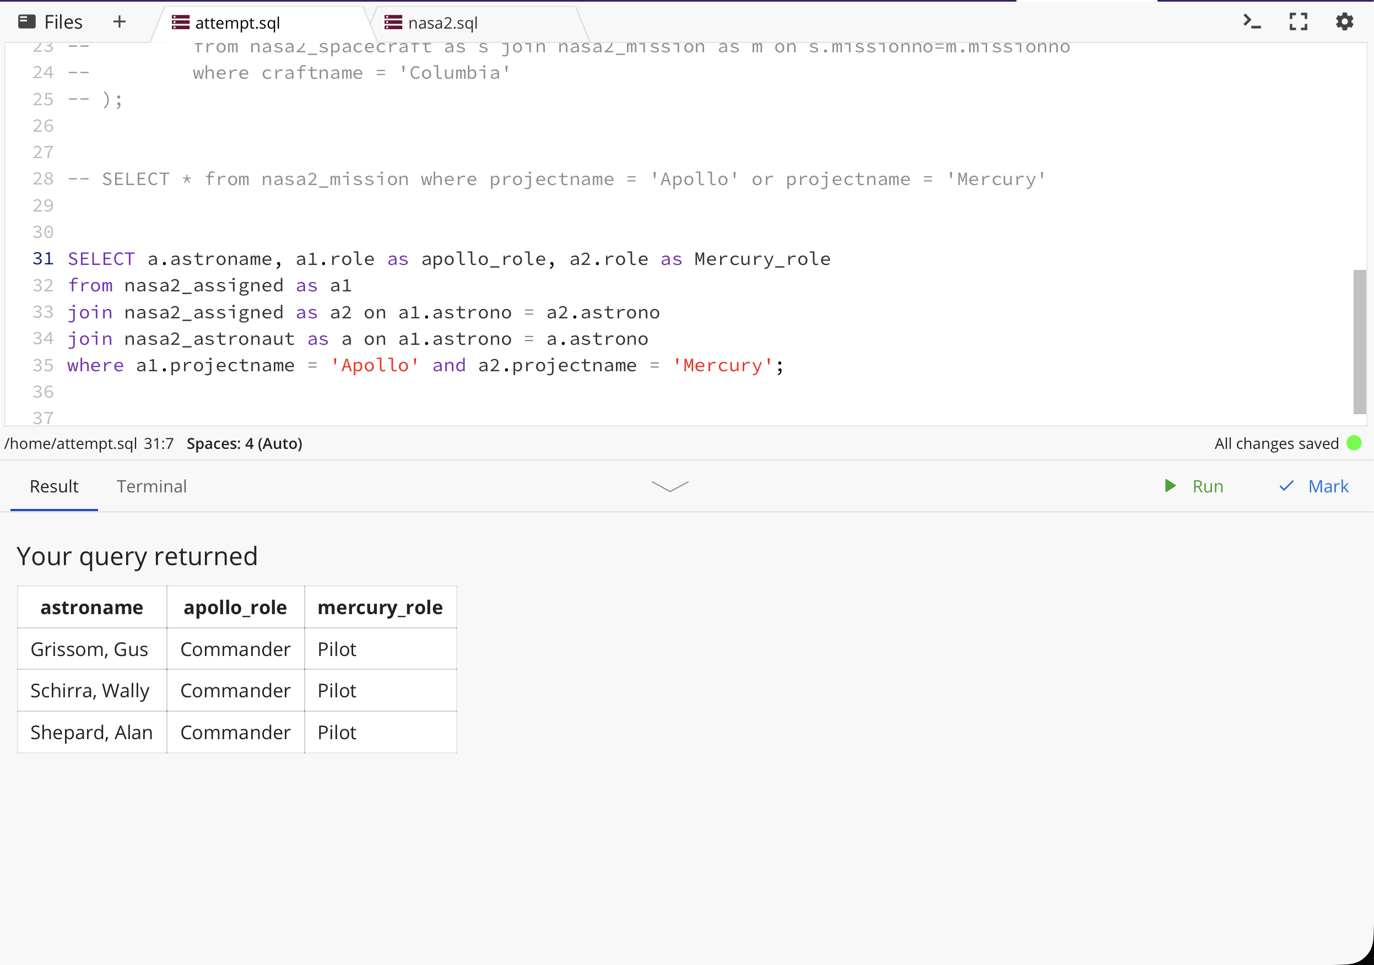Image resolution: width=1374 pixels, height=965 pixels.
Task: Collapse the result panel with chevron
Action: pos(669,486)
